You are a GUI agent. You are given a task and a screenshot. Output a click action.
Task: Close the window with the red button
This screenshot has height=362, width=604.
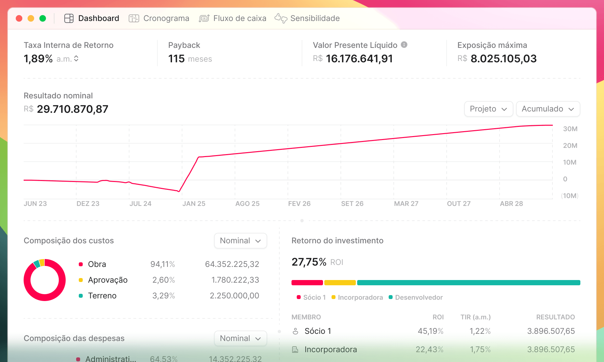coord(19,18)
